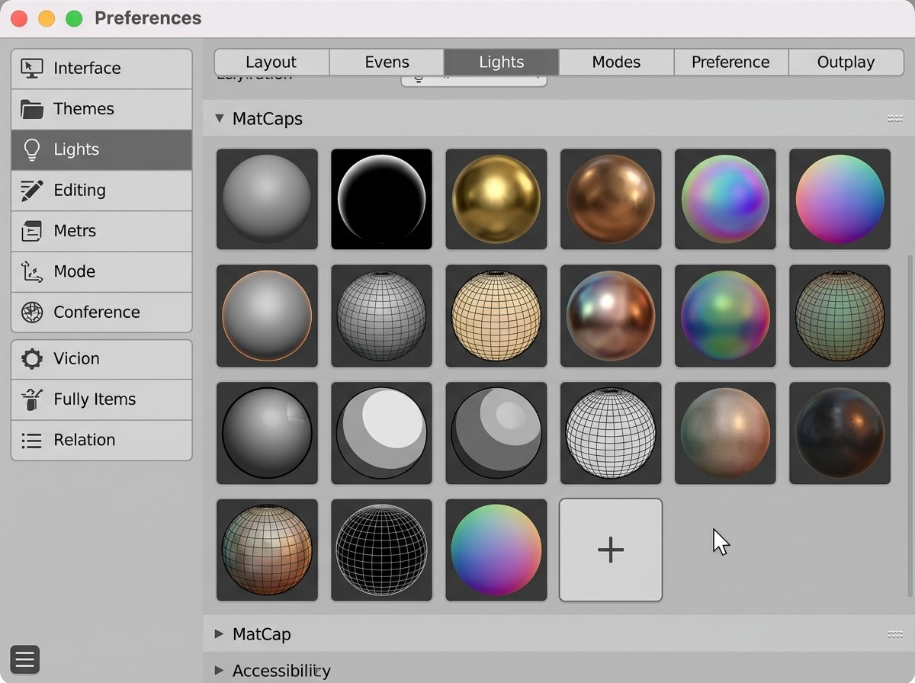Select the copper matcap in first row
The image size is (915, 683).
[x=611, y=199]
